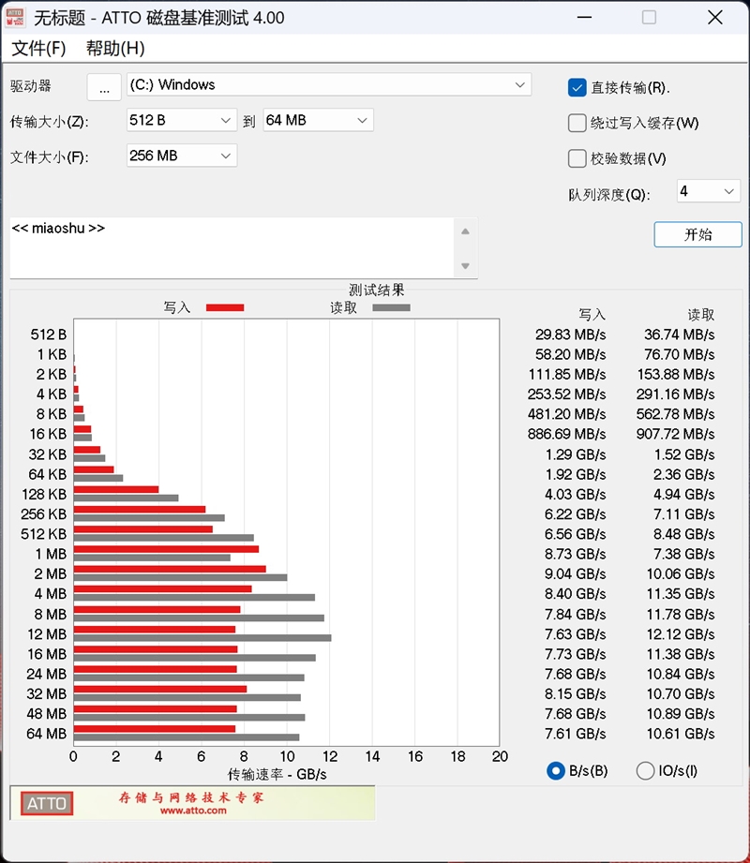The height and width of the screenshot is (863, 750).
Task: Enable the 校验数据(V) option
Action: (578, 158)
